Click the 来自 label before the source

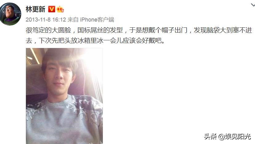[x=73, y=20]
